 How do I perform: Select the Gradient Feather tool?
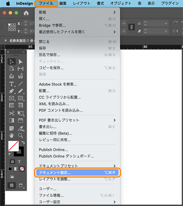click(x=21, y=120)
